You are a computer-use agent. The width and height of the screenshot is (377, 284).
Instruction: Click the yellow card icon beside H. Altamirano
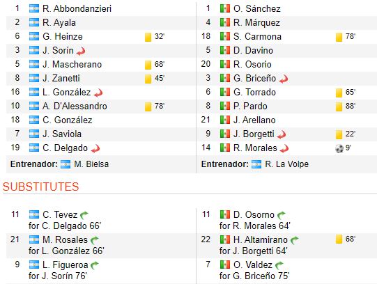[x=339, y=239]
